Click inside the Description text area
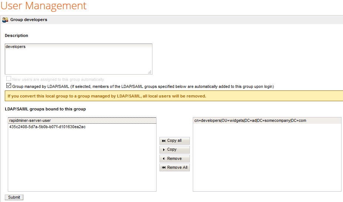343x202 pixels. [78, 59]
